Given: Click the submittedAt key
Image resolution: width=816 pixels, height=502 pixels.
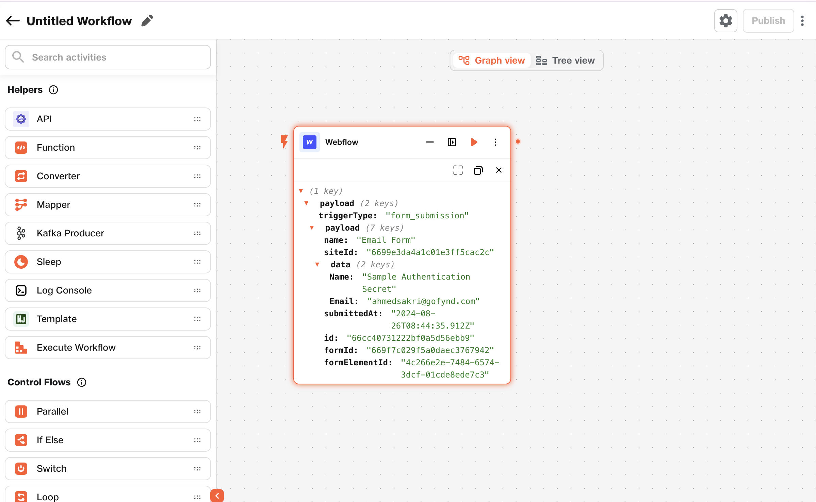Looking at the screenshot, I should coord(353,314).
